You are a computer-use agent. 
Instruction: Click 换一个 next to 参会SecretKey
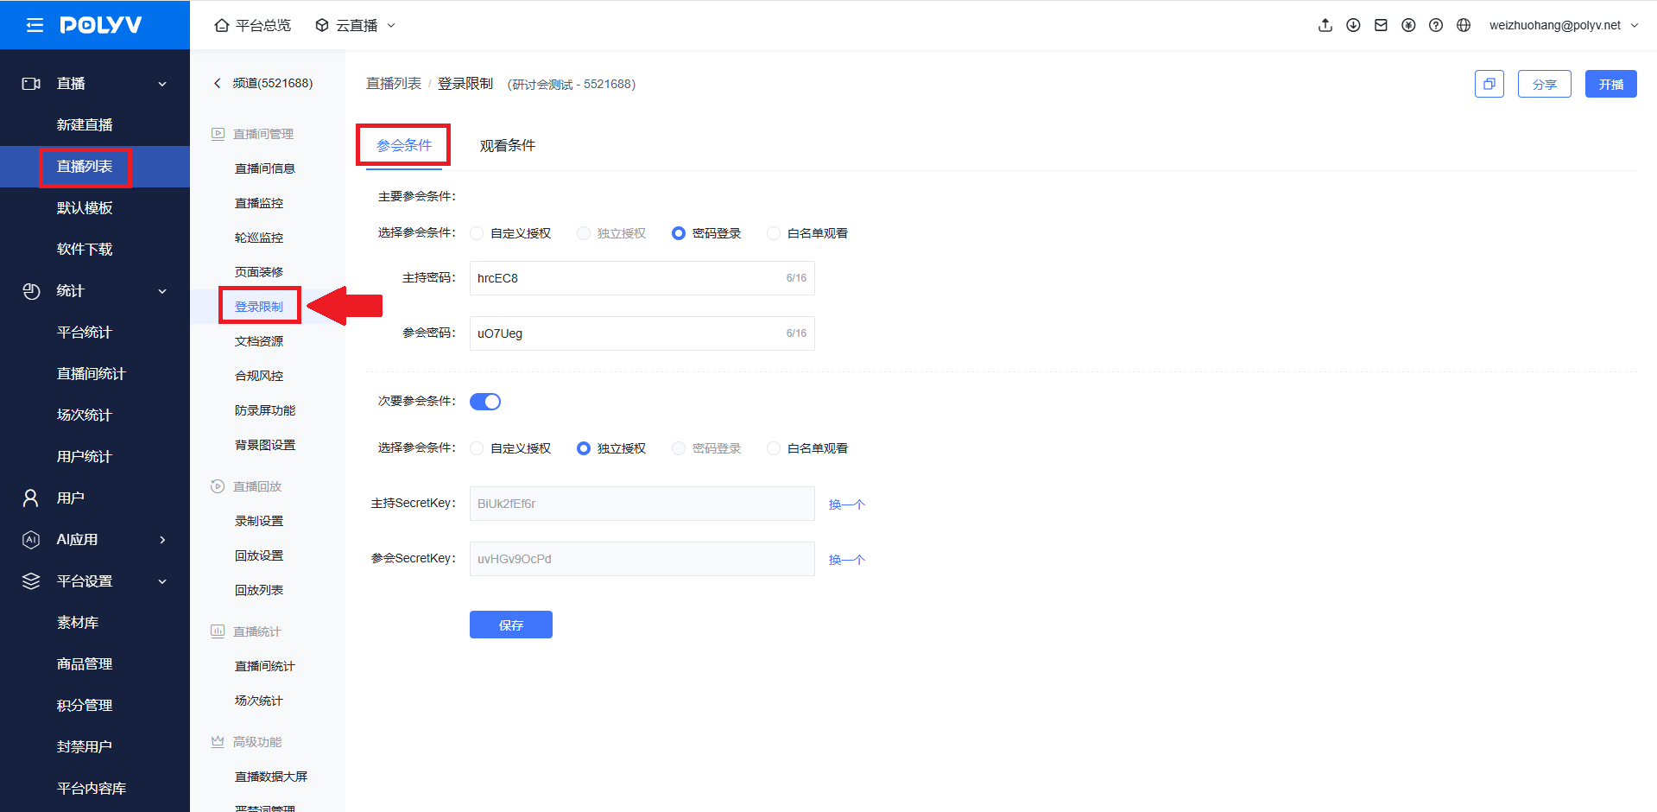(847, 560)
